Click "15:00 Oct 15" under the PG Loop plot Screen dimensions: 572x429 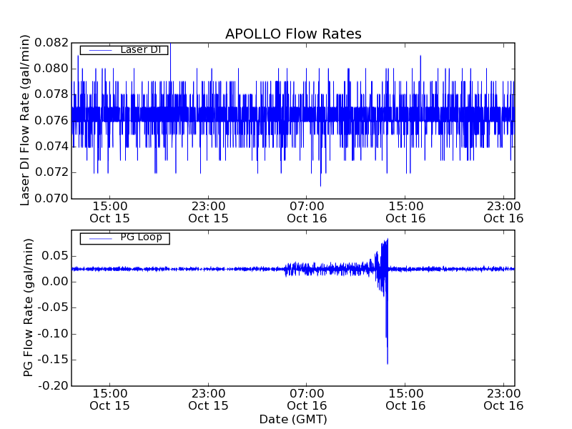[110, 400]
